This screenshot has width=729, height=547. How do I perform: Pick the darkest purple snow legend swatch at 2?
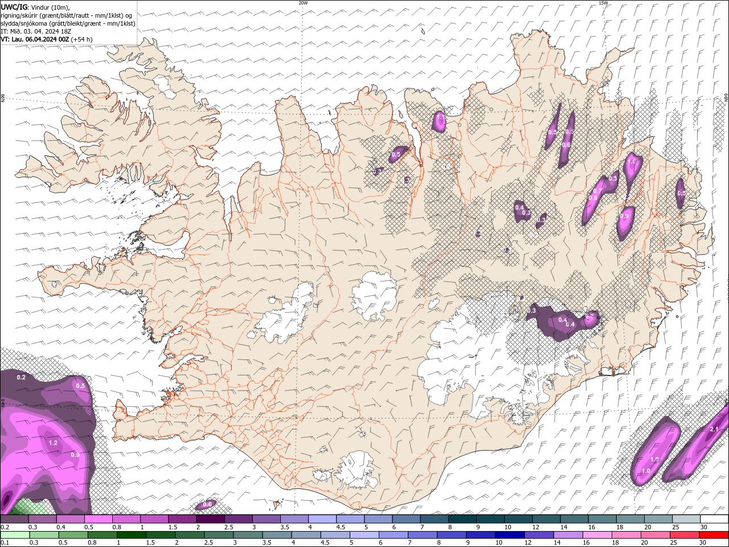pos(210,519)
